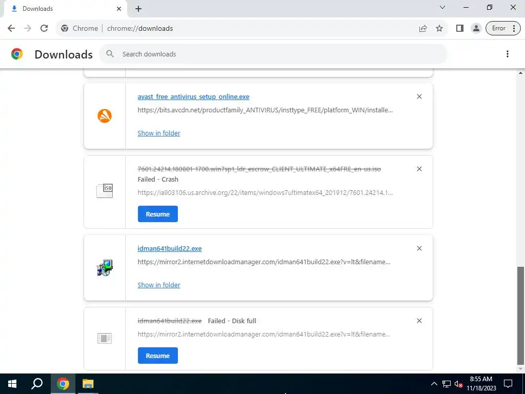Image resolution: width=525 pixels, height=394 pixels.
Task: Click the muted volume tray icon
Action: pos(459,384)
